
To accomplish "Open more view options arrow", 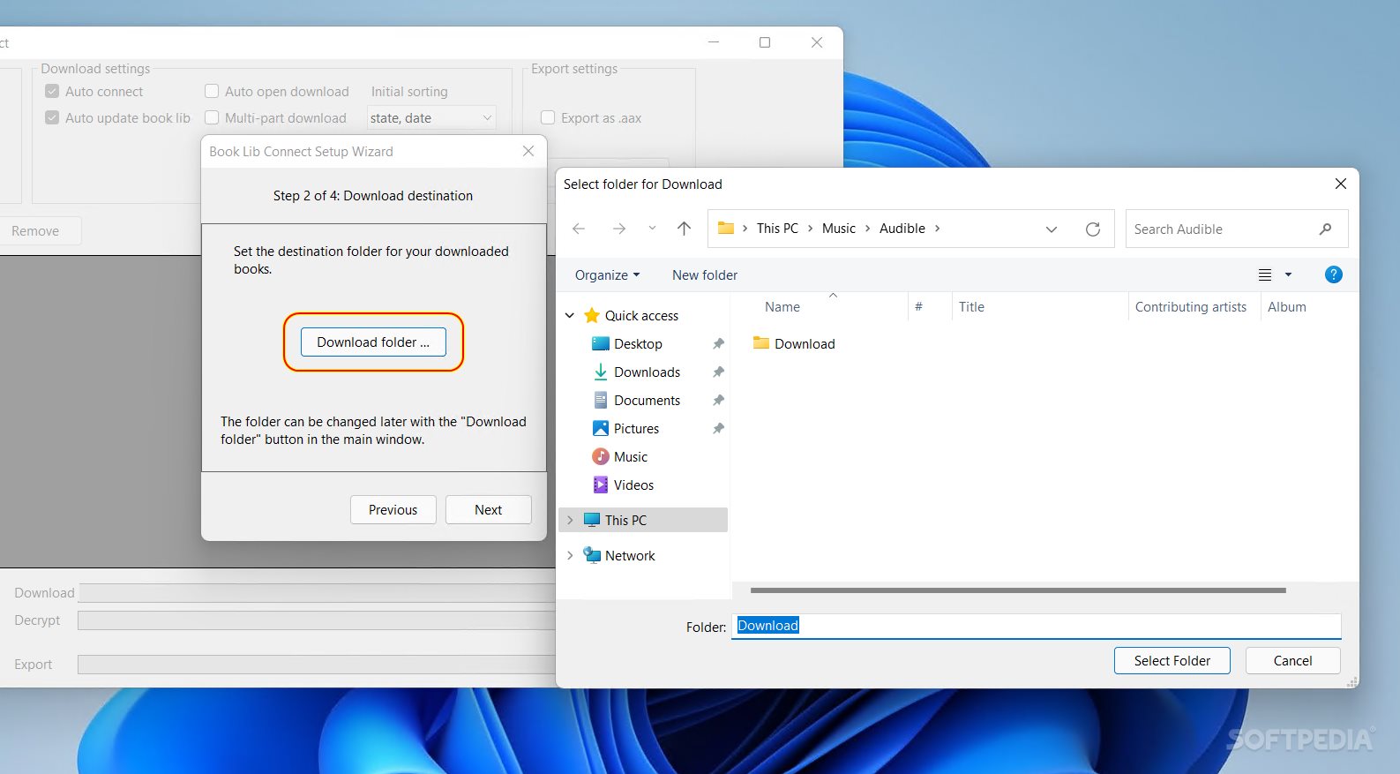I will point(1288,275).
